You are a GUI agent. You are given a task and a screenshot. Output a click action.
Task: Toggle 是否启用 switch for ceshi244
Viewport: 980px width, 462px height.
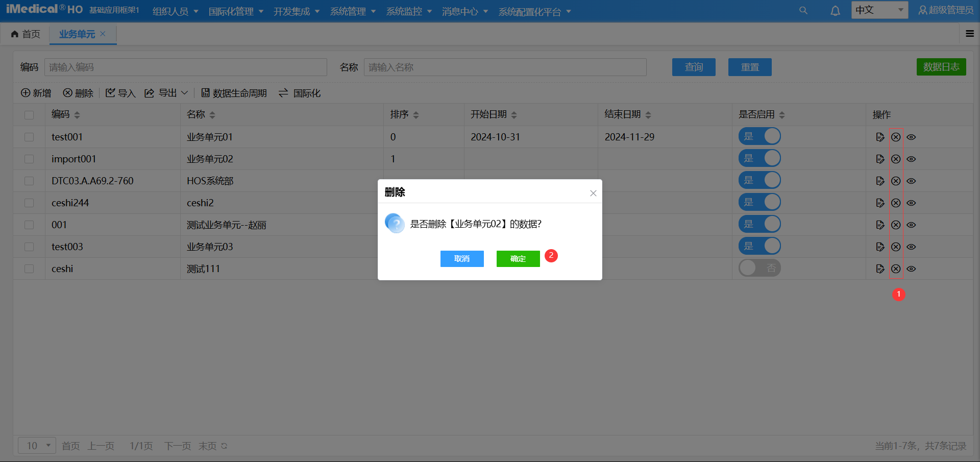pyautogui.click(x=759, y=202)
